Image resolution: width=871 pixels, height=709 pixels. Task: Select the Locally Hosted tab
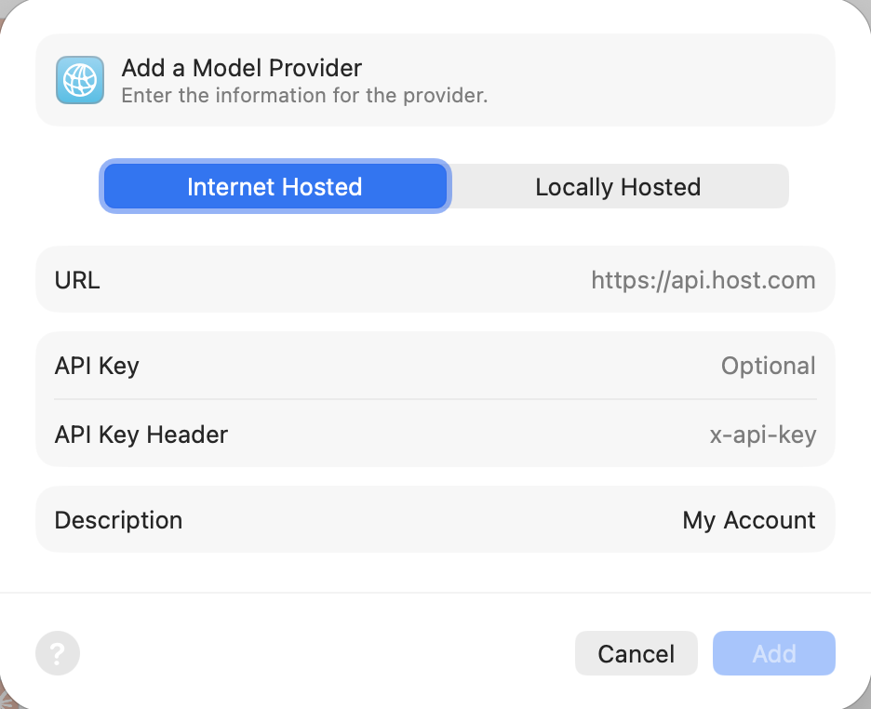pos(618,187)
